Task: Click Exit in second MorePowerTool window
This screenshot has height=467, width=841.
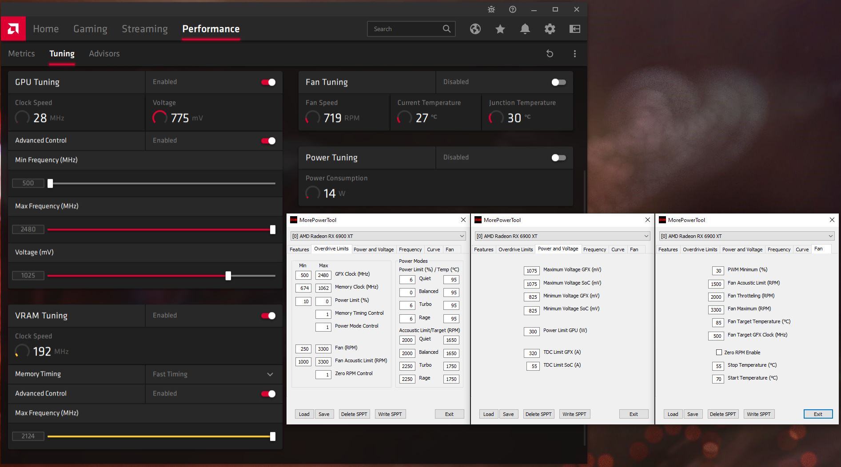Action: [634, 414]
